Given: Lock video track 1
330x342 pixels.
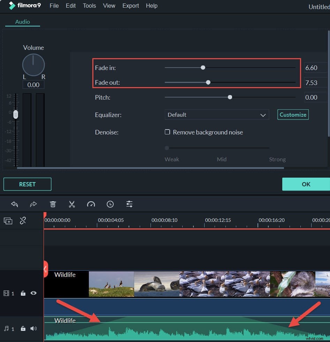Looking at the screenshot, I should [23, 293].
